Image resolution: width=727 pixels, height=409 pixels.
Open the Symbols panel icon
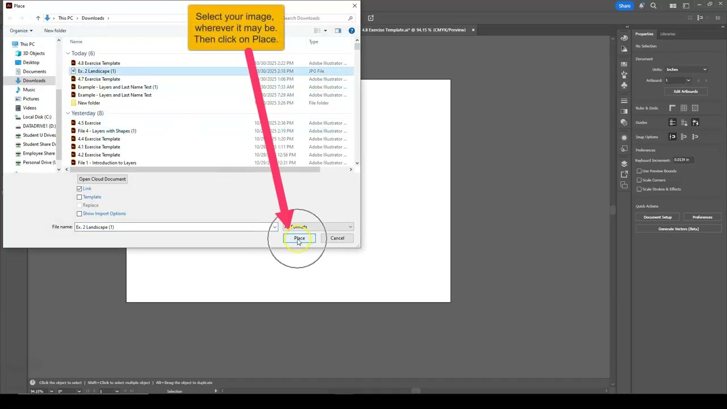point(624,85)
